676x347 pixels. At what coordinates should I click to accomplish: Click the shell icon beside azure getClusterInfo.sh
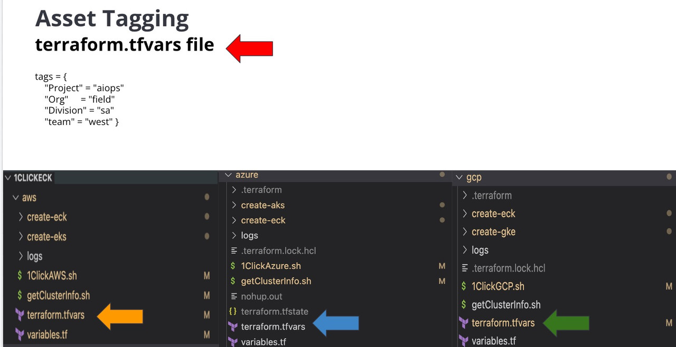pos(233,281)
